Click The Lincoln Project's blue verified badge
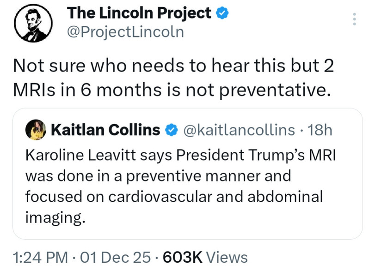375x277 pixels. coord(223,13)
